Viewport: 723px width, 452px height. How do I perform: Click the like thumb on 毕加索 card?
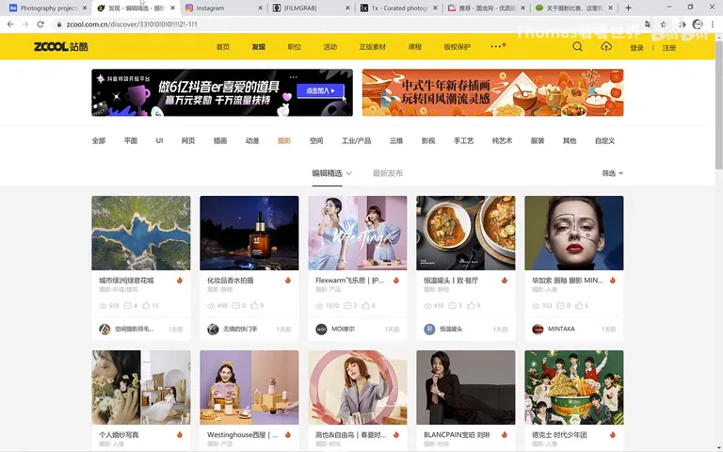tap(579, 305)
